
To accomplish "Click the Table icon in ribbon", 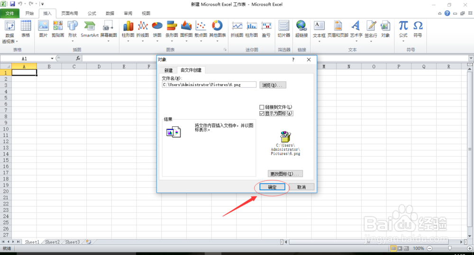I will pyautogui.click(x=26, y=29).
